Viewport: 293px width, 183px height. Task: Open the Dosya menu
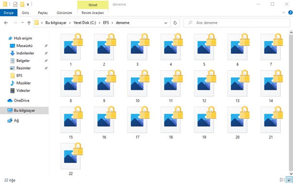point(9,13)
